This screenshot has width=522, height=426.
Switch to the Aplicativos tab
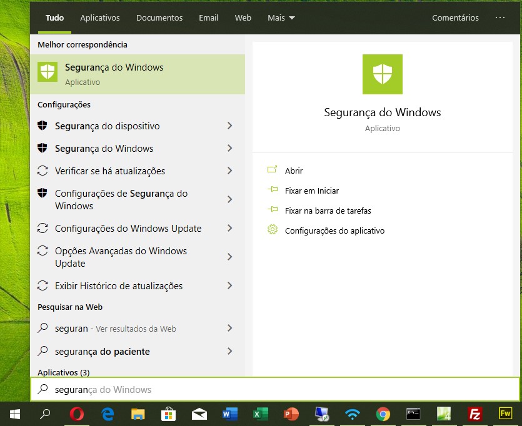[x=100, y=17]
